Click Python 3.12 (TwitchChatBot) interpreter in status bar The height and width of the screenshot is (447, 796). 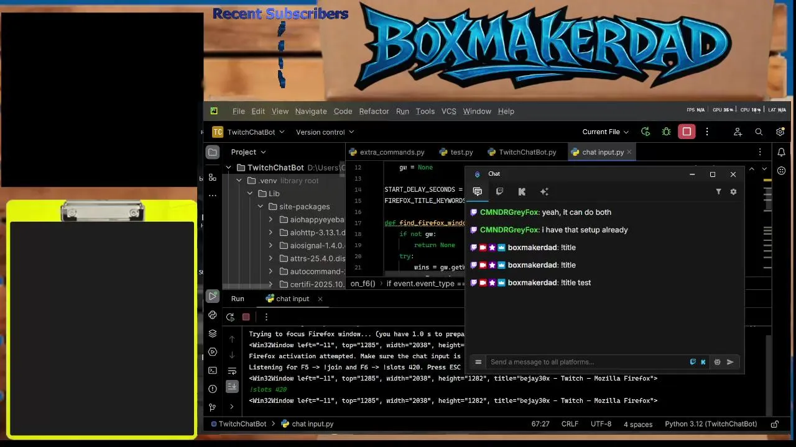711,424
